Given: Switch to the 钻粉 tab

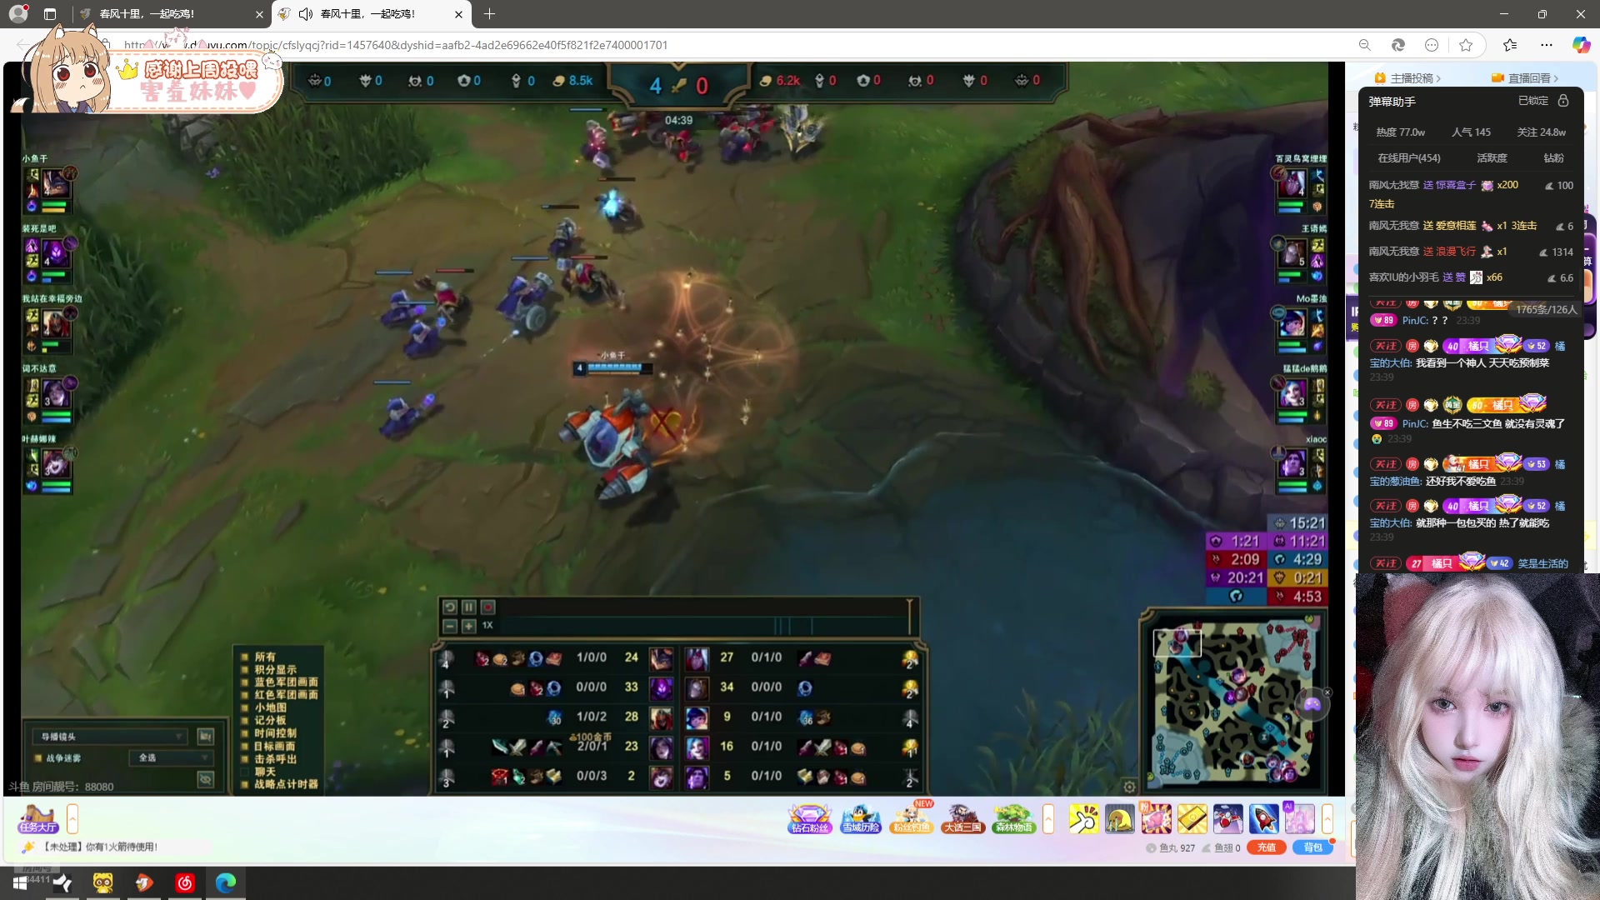Looking at the screenshot, I should pyautogui.click(x=1553, y=158).
